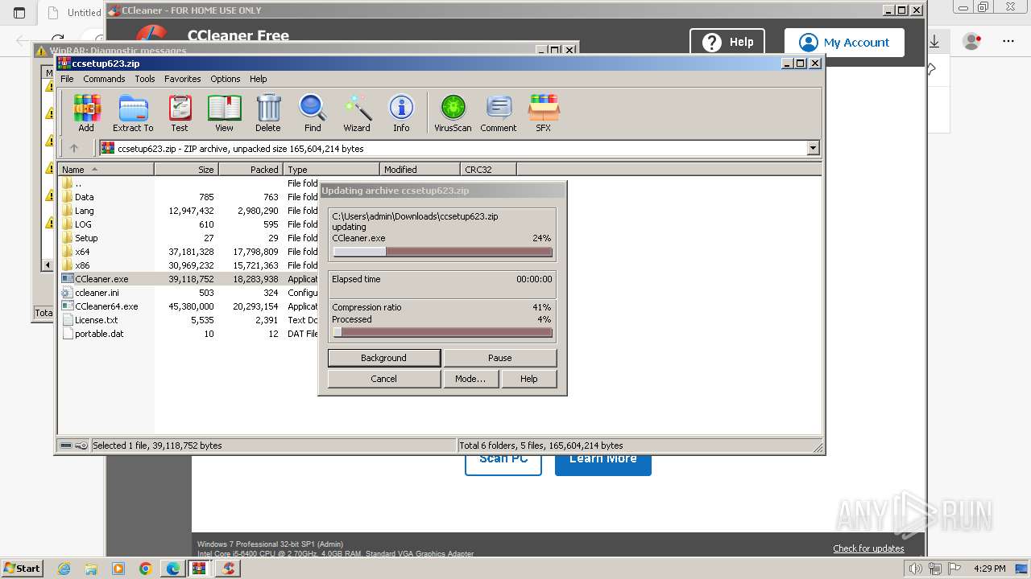The width and height of the screenshot is (1031, 579).
Task: Sort by the CRC32 column
Action: tap(488, 169)
